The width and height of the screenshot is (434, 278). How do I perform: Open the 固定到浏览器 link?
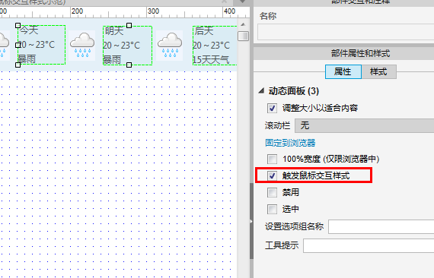[290, 143]
